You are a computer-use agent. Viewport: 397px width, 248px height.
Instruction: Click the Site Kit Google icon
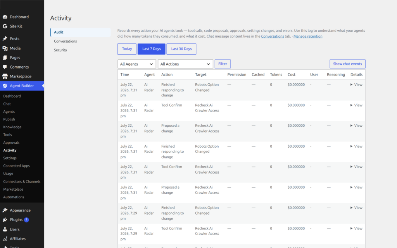(5, 26)
